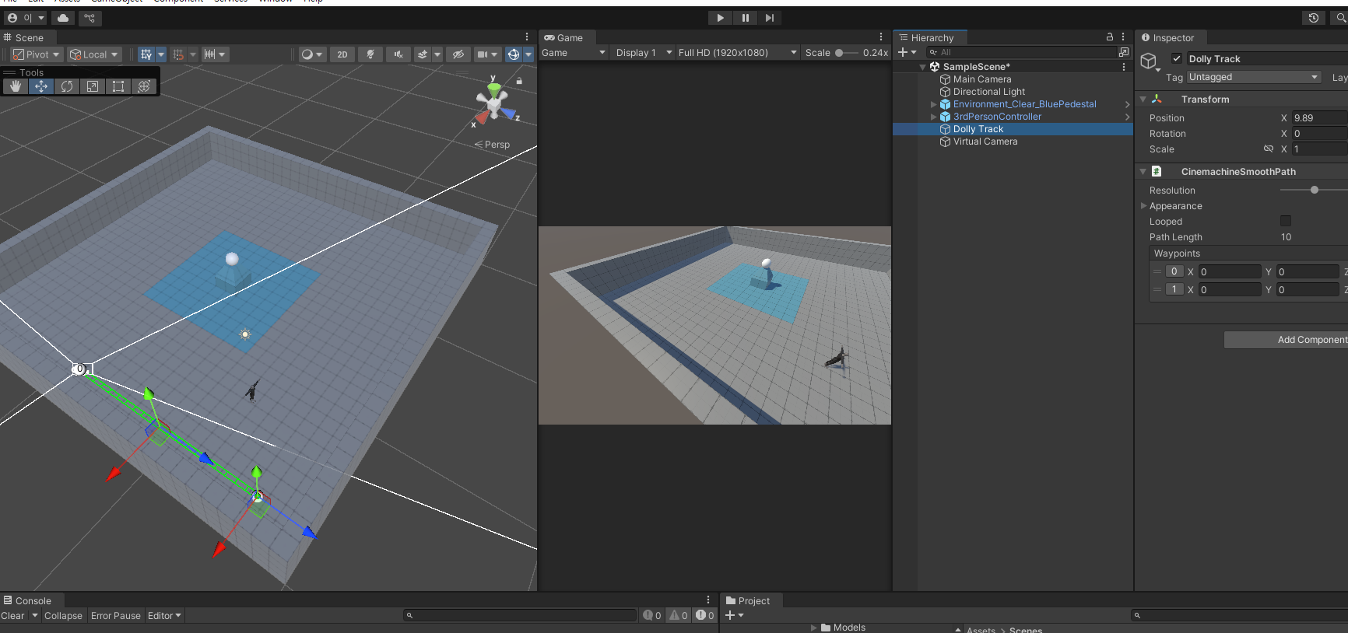Toggle 2D view mode in Scene

[342, 54]
